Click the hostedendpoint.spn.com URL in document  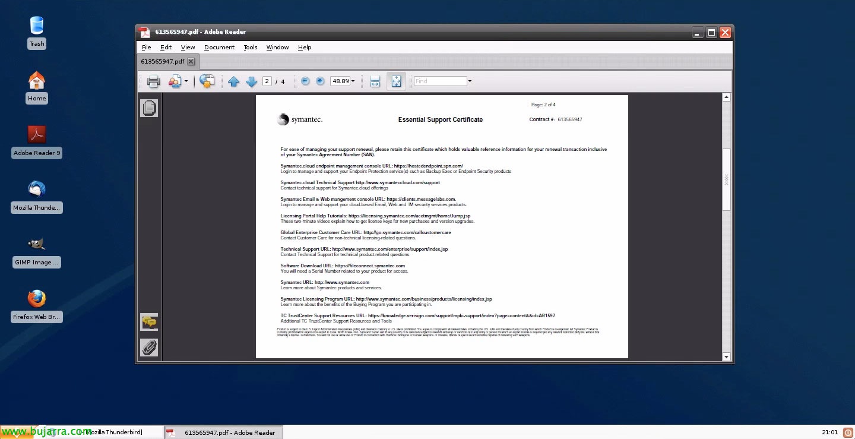(x=428, y=166)
